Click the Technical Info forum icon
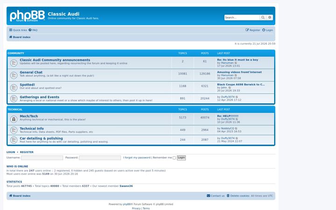This screenshot has height=210, width=336. tap(14, 130)
